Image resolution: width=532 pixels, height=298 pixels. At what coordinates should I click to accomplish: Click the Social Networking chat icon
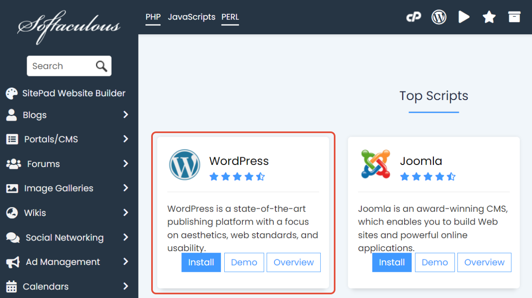[13, 238]
